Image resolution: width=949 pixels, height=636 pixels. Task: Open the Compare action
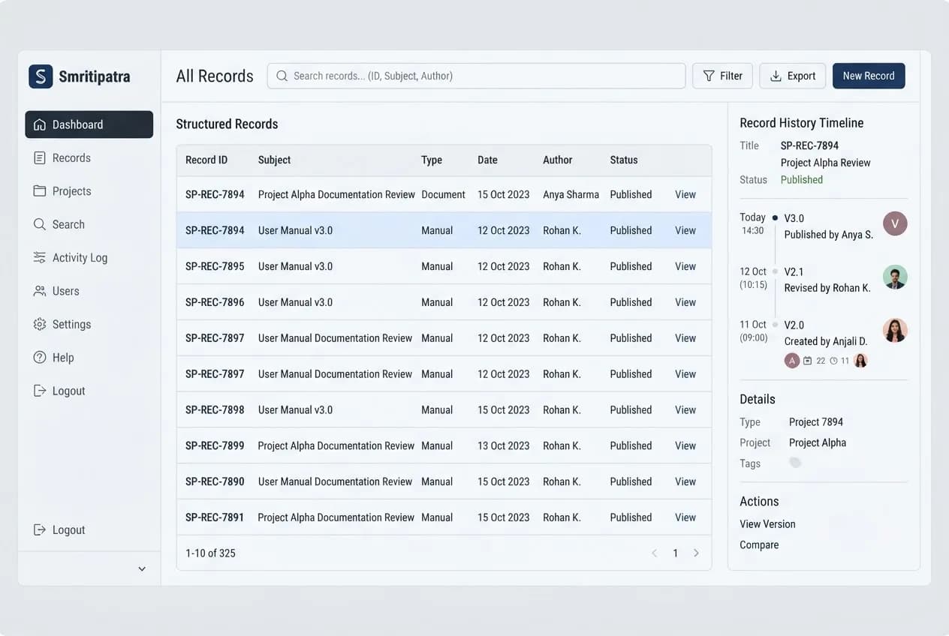pos(759,545)
